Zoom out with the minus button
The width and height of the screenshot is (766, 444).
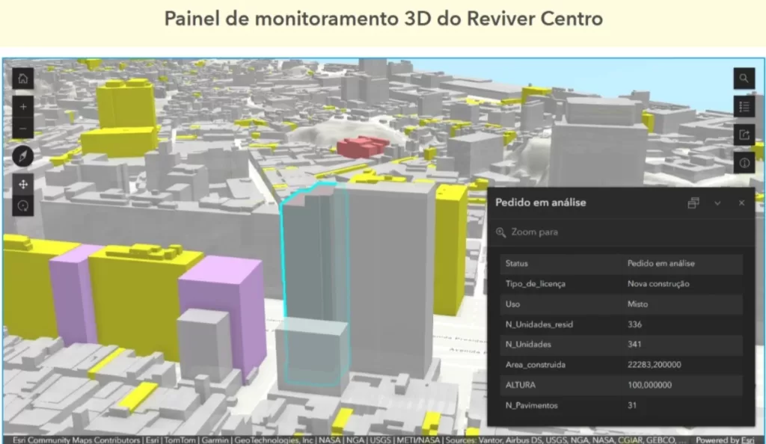[x=23, y=129]
